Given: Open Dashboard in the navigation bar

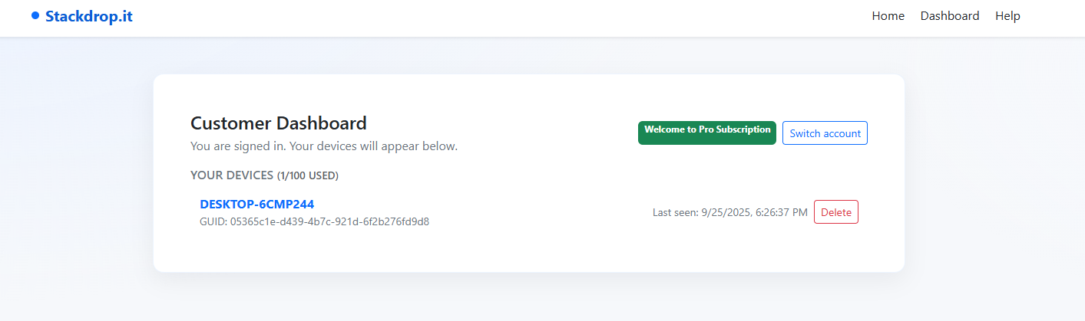Looking at the screenshot, I should (949, 16).
